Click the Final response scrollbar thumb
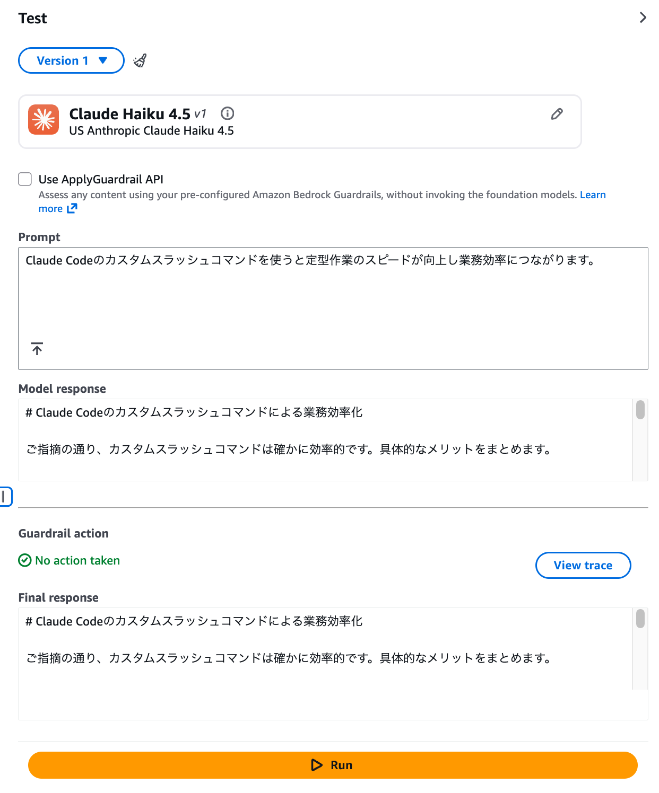The width and height of the screenshot is (659, 793). click(640, 619)
